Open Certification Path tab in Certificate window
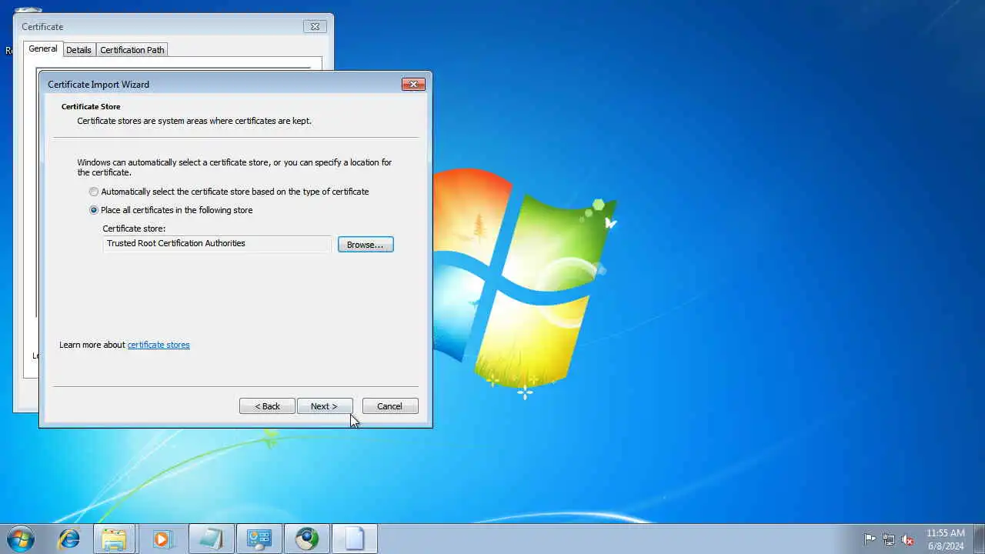This screenshot has width=985, height=554. 132,50
